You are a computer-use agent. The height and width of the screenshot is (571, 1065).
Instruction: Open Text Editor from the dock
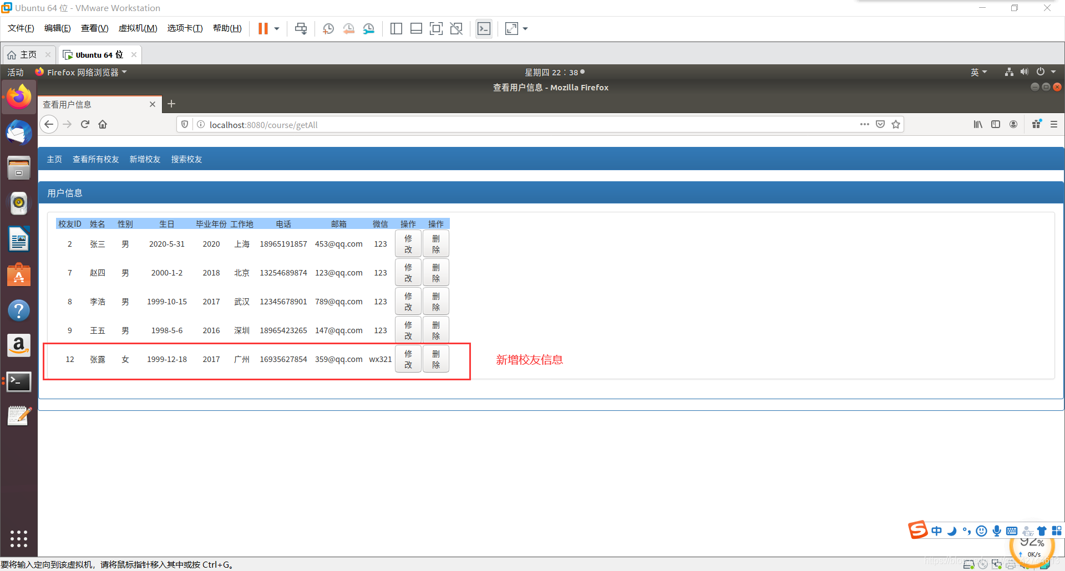19,416
